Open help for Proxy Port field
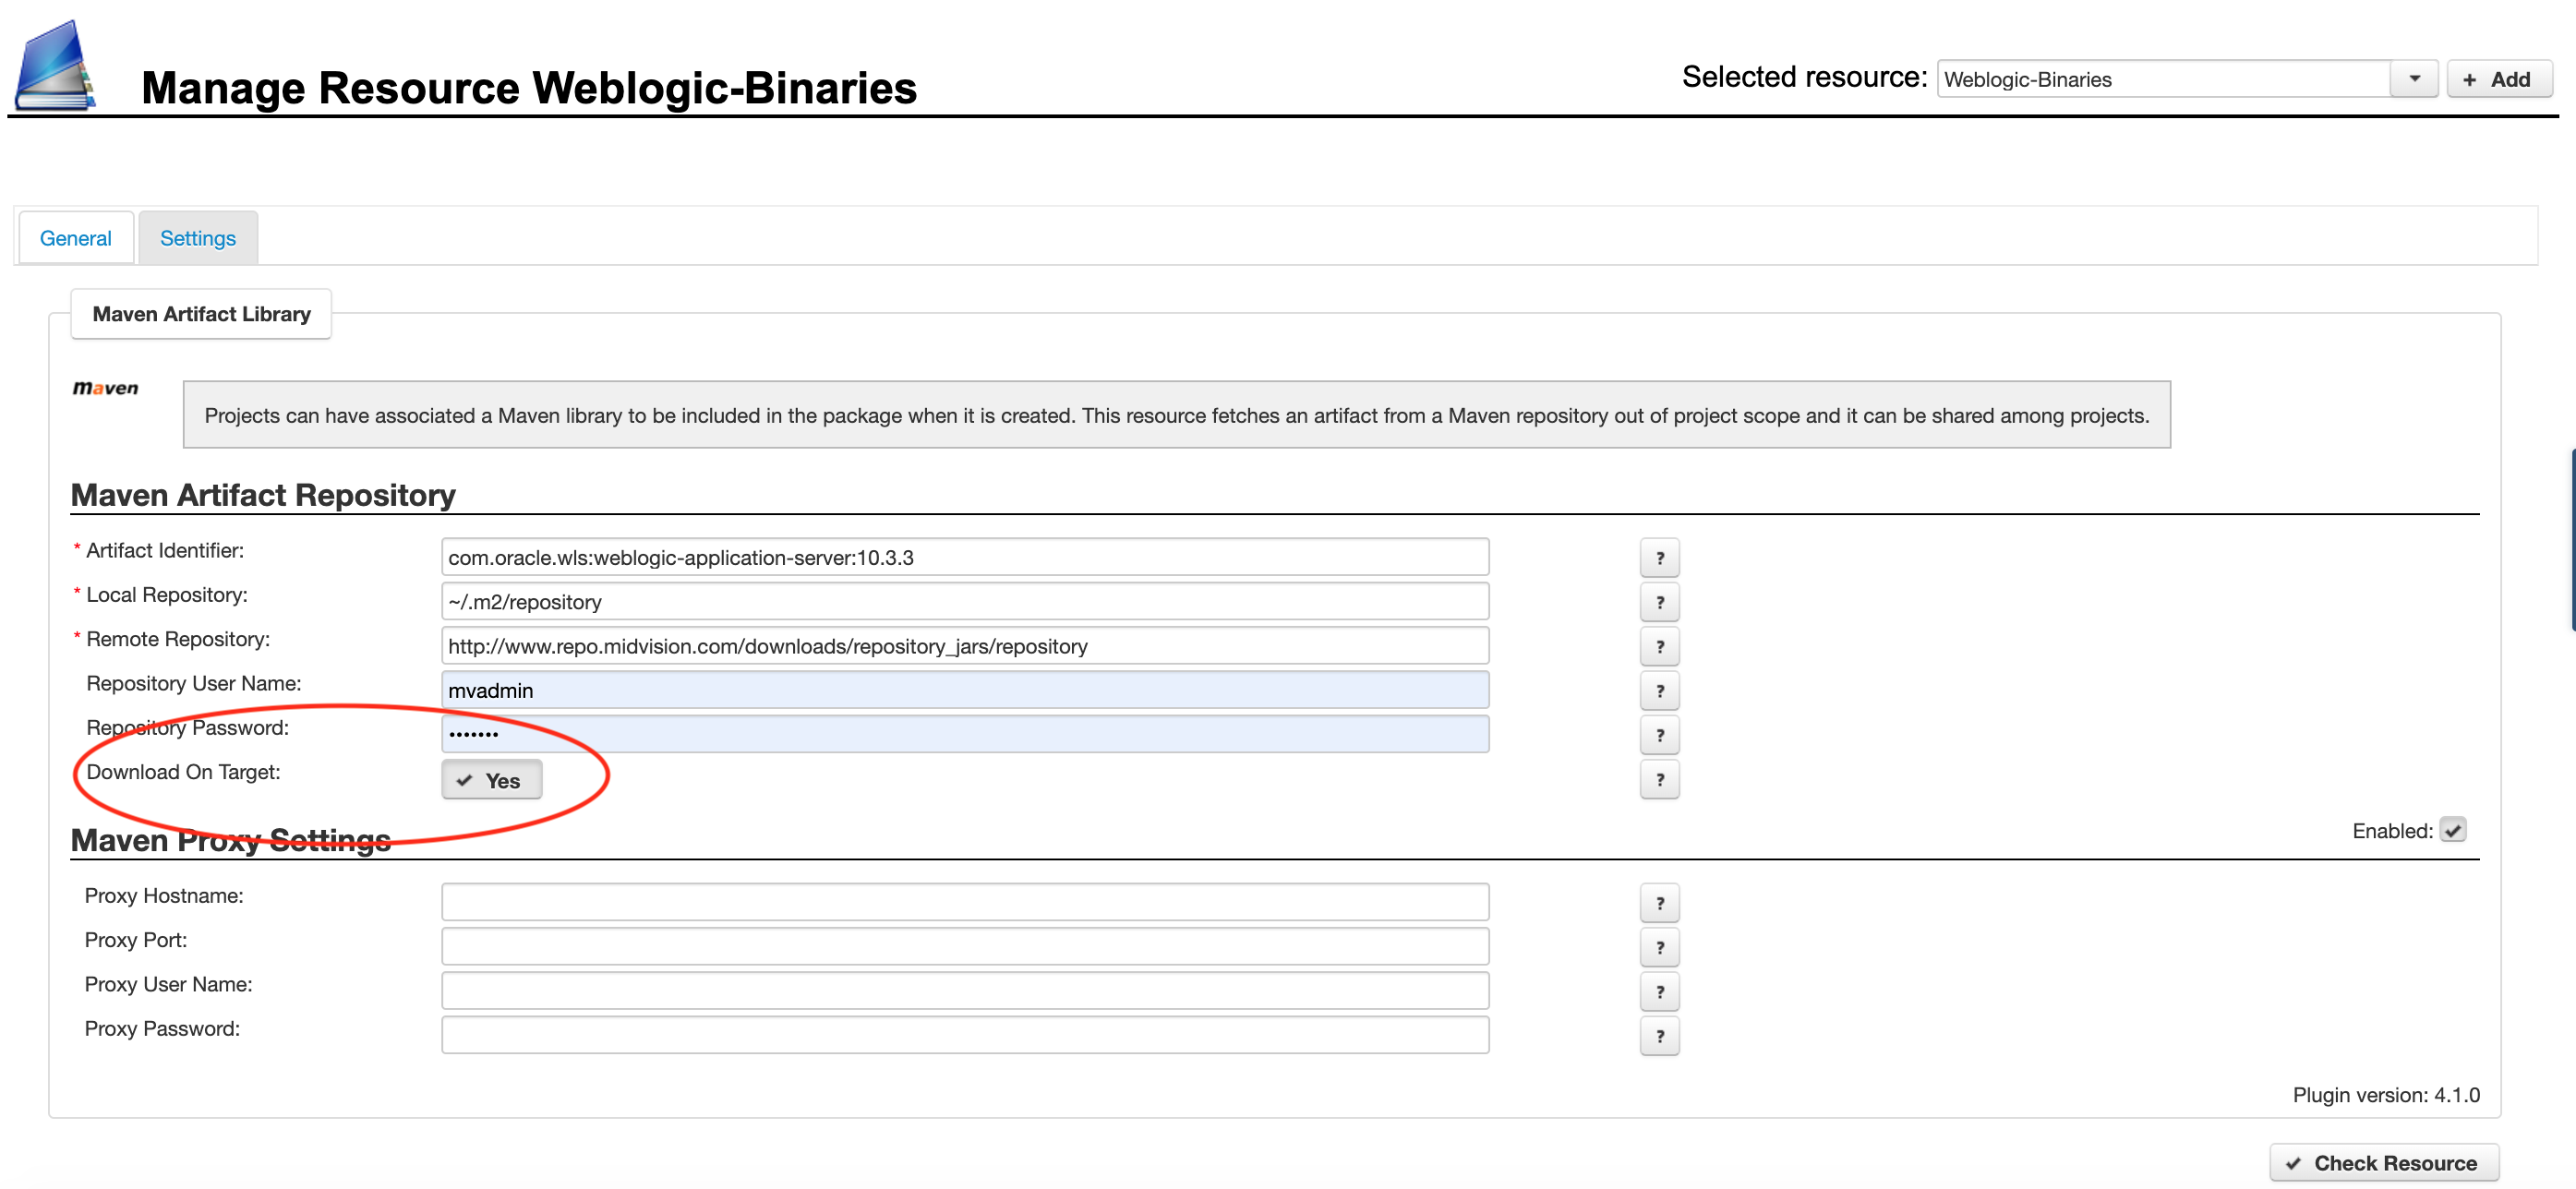This screenshot has height=1189, width=2576. click(1659, 947)
